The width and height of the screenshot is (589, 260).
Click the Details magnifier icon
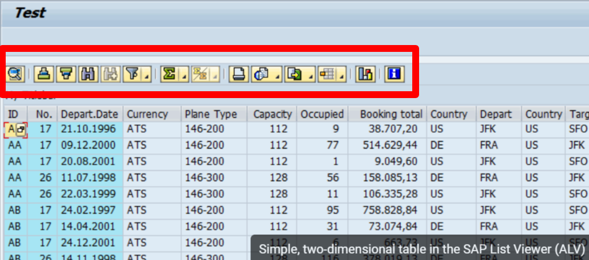pos(14,74)
